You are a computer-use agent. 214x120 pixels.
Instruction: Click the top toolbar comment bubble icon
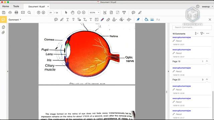click(x=133, y=13)
